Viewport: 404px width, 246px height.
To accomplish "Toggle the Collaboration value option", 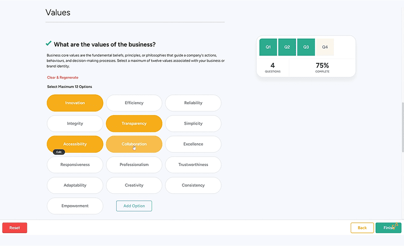I will 134,144.
